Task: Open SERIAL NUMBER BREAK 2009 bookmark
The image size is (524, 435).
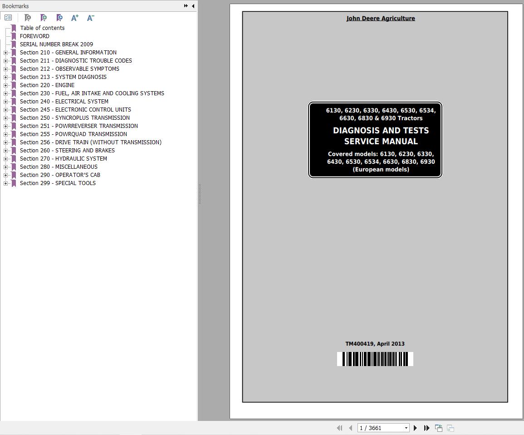Action: 56,44
